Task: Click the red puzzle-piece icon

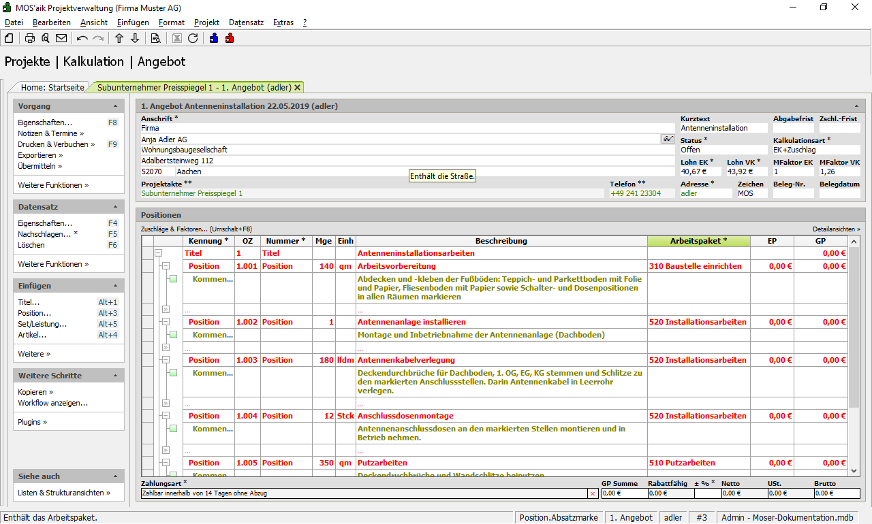Action: point(230,38)
